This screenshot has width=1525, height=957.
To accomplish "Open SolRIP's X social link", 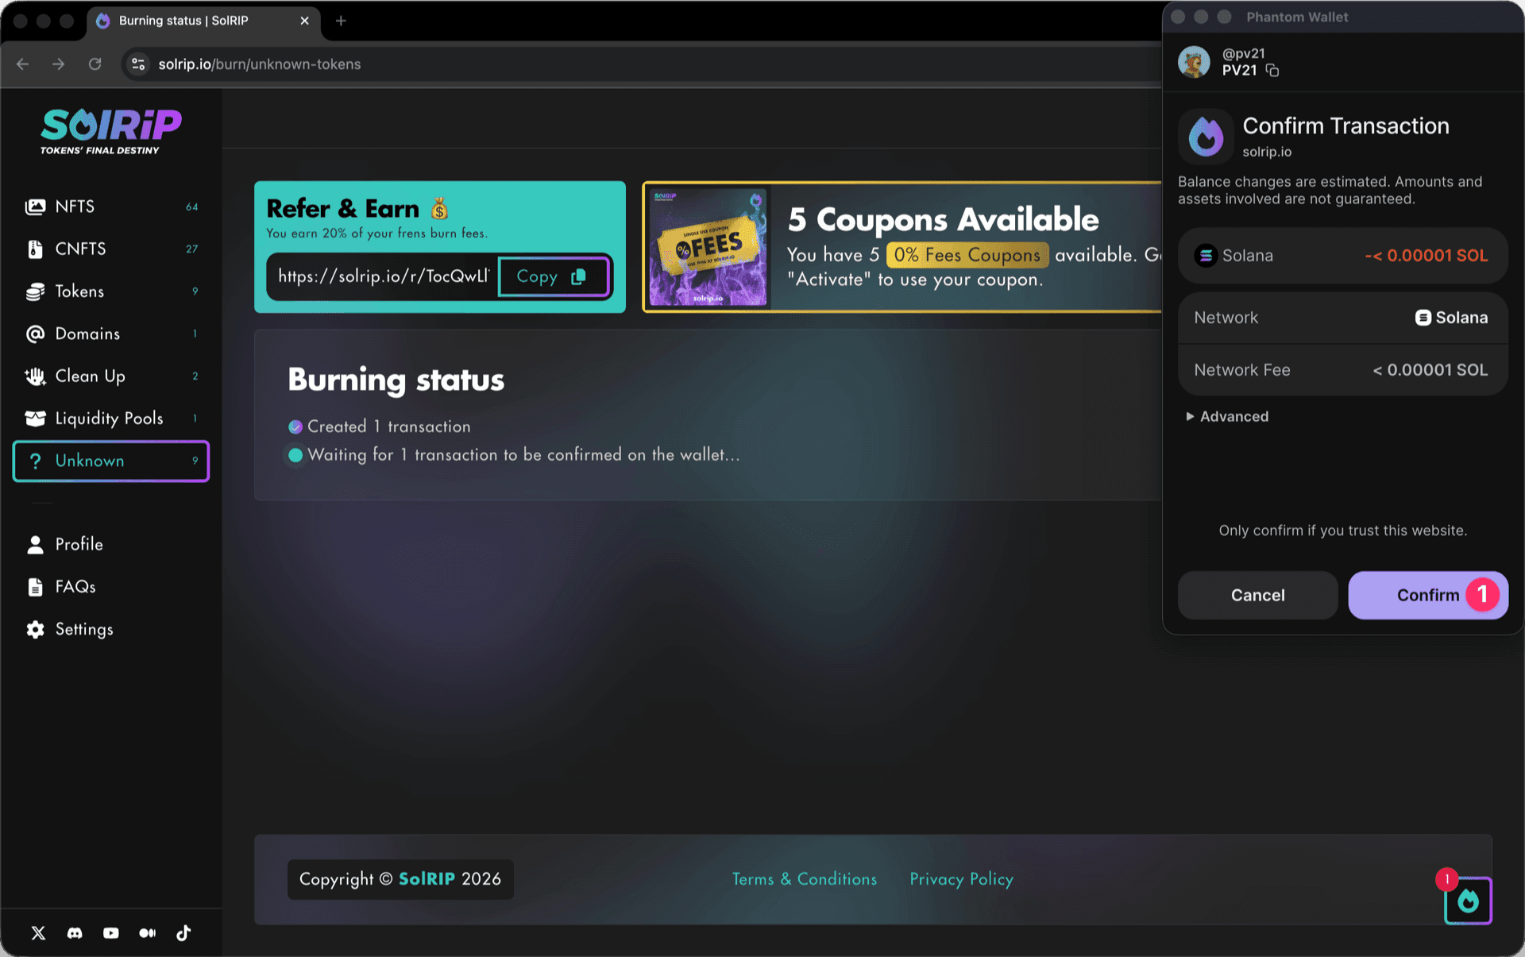I will point(38,933).
